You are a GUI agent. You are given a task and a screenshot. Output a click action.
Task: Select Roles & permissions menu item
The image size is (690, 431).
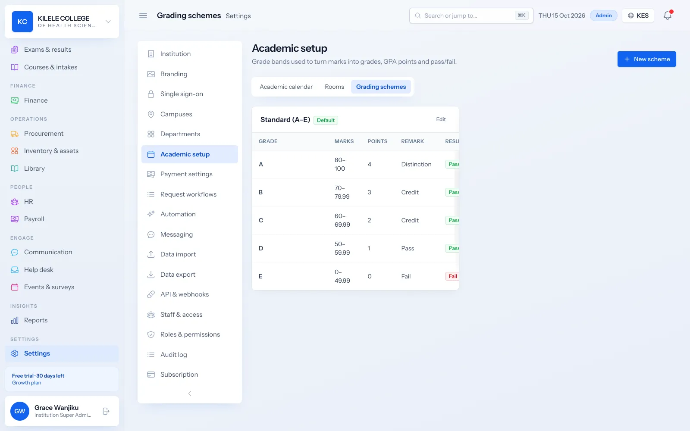point(190,334)
